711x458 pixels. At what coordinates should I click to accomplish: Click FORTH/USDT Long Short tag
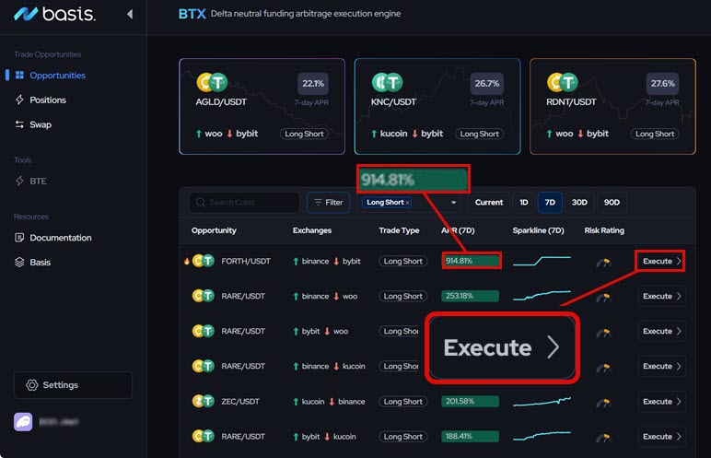(402, 261)
